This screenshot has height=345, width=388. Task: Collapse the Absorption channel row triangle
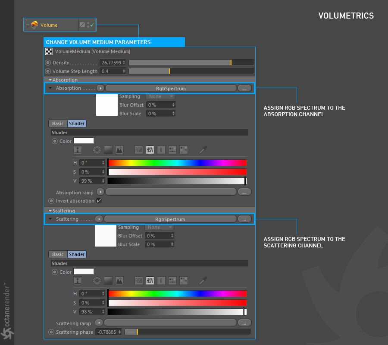tap(50, 88)
